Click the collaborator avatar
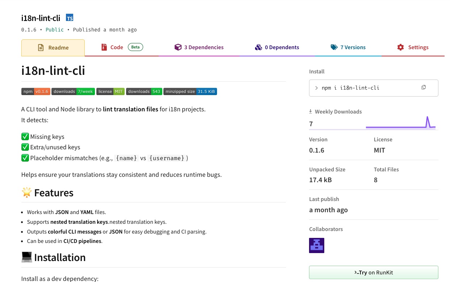 [316, 245]
